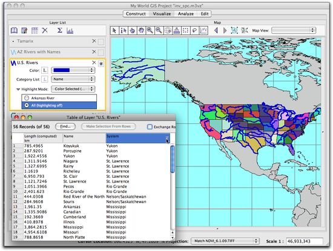Open the blue Color swatch selector
Viewport: 333px width, 251px height.
73,70
